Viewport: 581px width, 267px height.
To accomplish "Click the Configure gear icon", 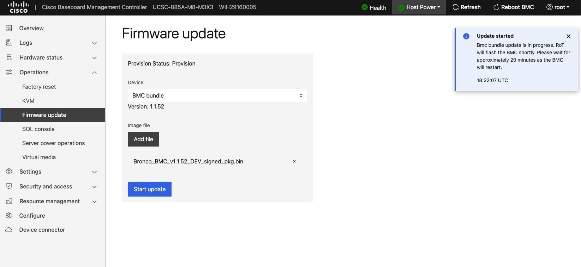I will 9,216.
